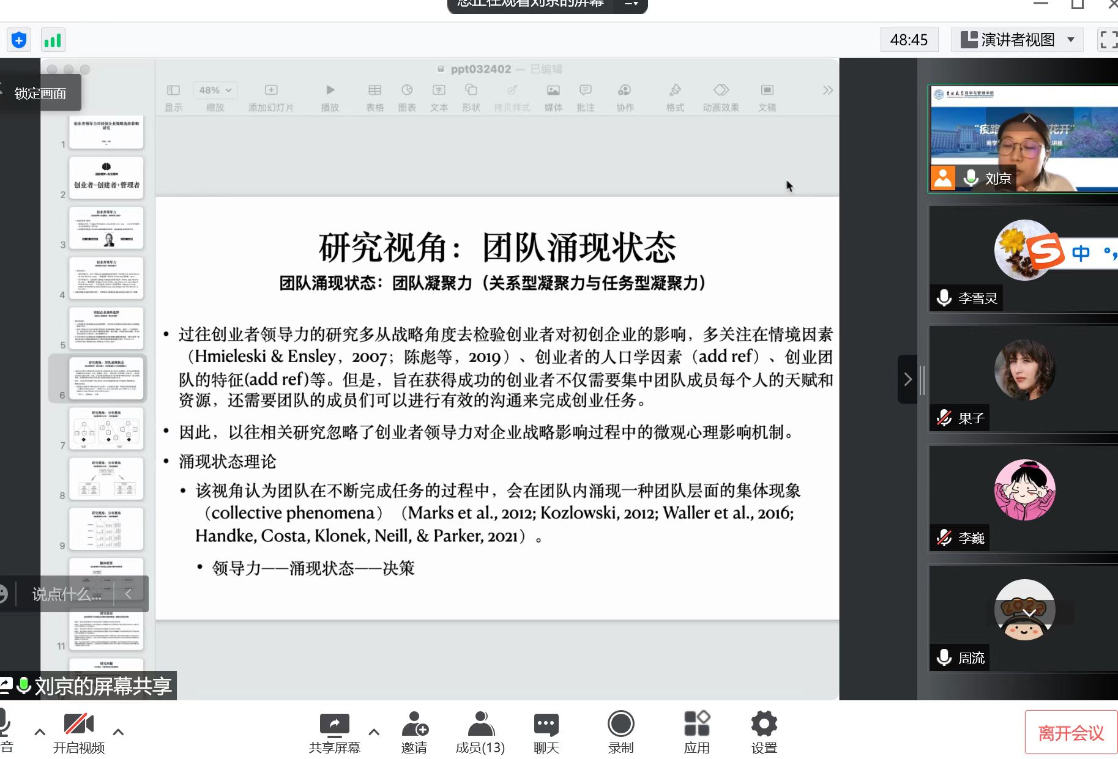Start recording the meeting

click(620, 731)
